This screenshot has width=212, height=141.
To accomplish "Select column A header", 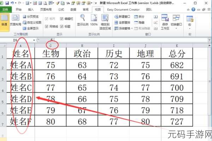I will pyautogui.click(x=20, y=45).
